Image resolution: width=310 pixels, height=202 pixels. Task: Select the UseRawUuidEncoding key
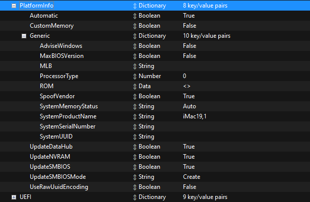(x=59, y=187)
